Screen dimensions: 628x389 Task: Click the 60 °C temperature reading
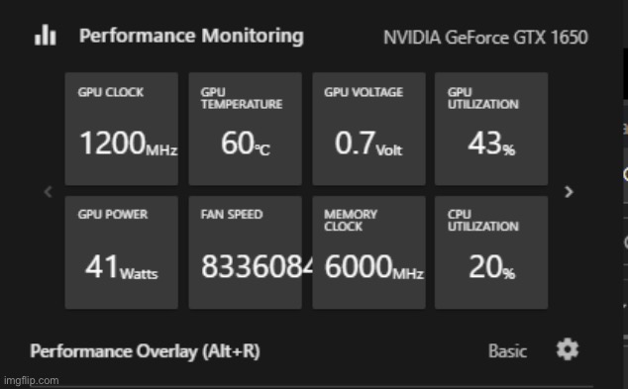246,144
